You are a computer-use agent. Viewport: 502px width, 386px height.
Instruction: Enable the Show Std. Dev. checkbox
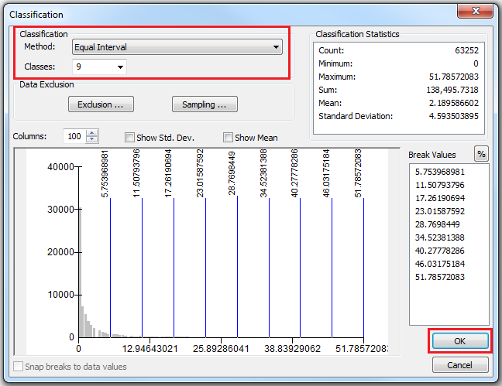pyautogui.click(x=129, y=138)
